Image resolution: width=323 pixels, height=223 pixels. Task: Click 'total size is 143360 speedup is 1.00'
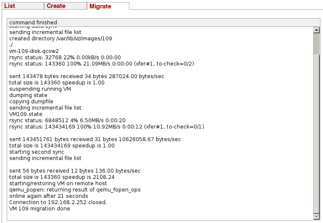(x=57, y=83)
